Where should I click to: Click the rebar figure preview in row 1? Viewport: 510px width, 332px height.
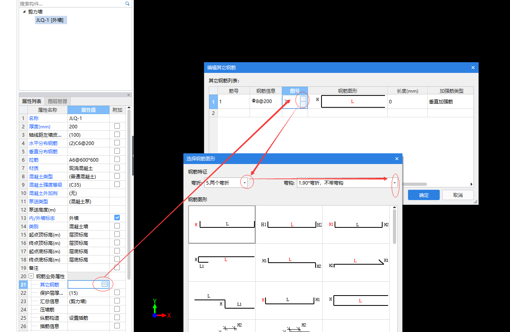click(x=348, y=101)
